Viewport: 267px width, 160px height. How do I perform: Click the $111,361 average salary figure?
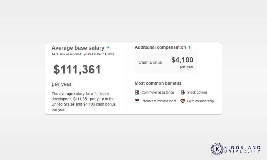(x=77, y=69)
